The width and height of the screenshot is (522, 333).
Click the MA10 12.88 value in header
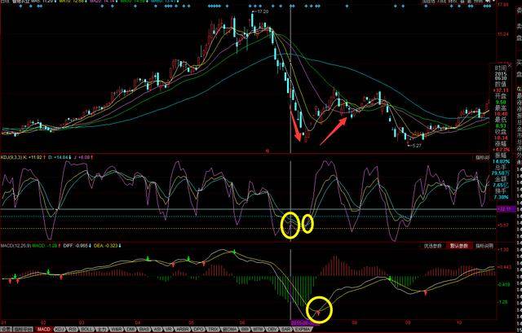pyautogui.click(x=73, y=2)
